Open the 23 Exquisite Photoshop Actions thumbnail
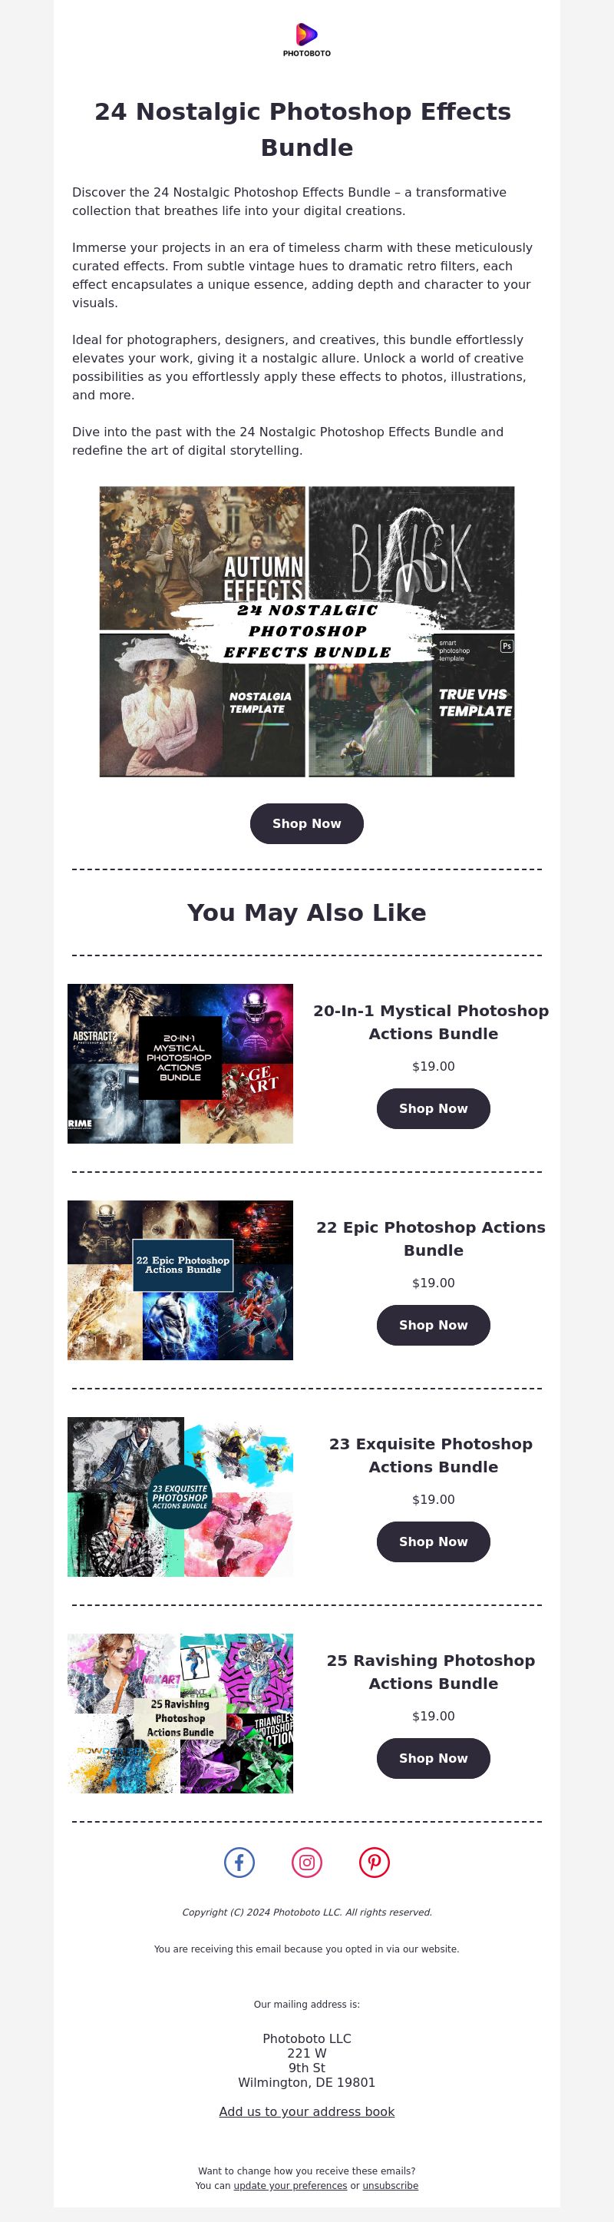The height and width of the screenshot is (2222, 614). (180, 1497)
